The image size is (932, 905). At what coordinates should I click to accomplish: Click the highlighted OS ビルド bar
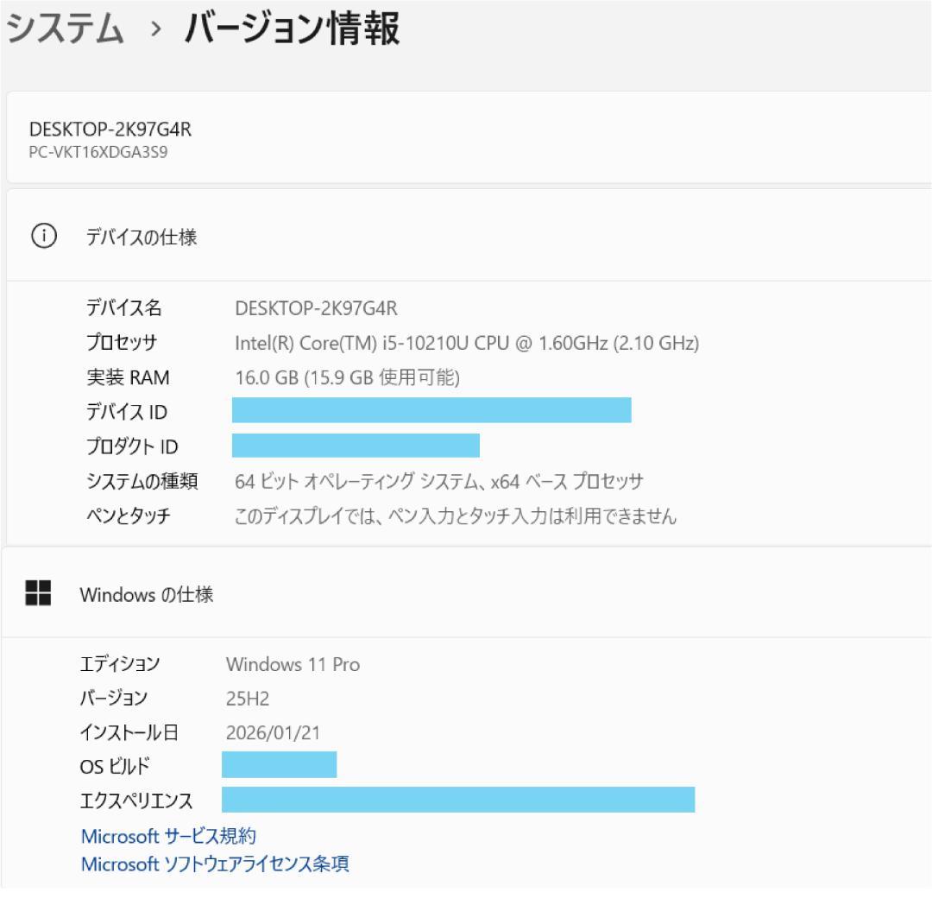pyautogui.click(x=280, y=763)
